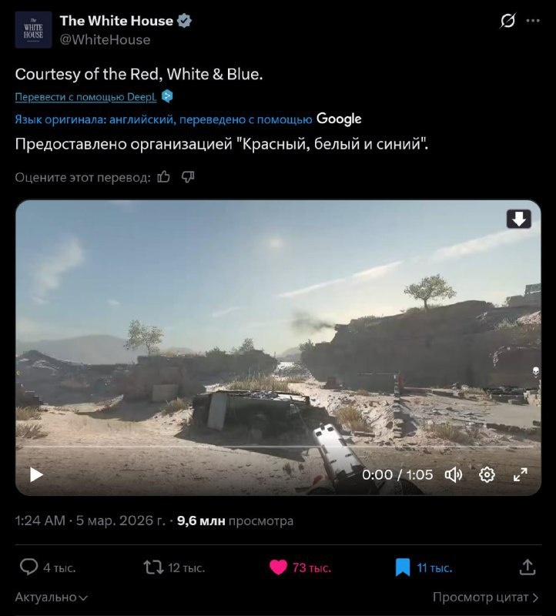Rate the translation with thumbs up

pos(163,178)
